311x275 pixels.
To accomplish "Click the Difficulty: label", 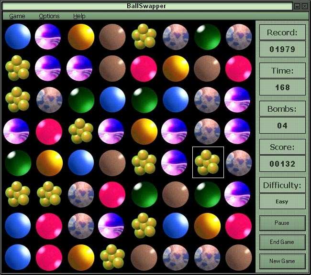I will tap(282, 186).
